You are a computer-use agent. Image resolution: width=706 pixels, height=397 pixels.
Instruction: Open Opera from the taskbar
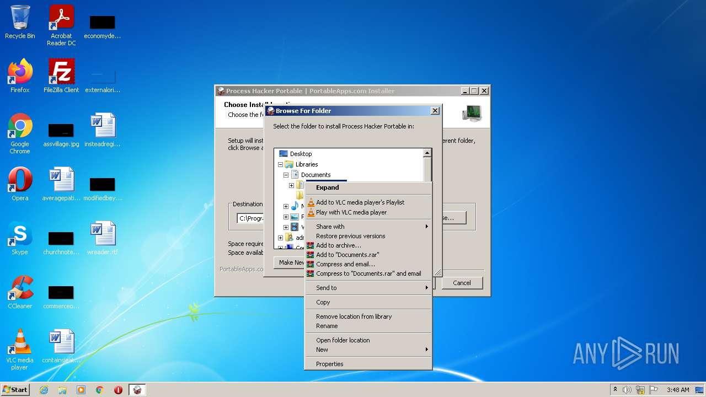[x=118, y=390]
